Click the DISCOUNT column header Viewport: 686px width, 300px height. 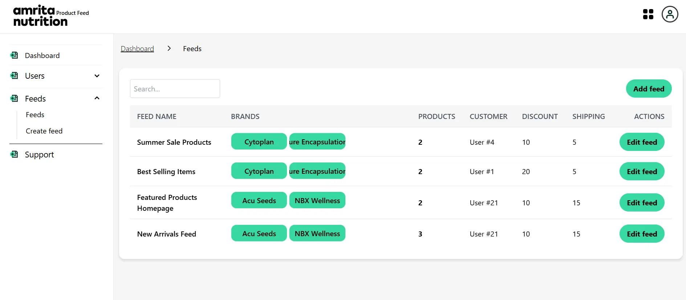(x=540, y=116)
